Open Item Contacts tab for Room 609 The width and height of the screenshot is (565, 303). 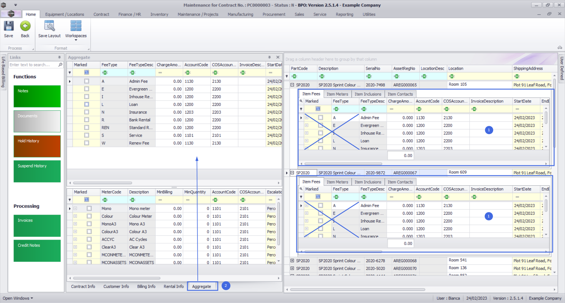tap(400, 182)
